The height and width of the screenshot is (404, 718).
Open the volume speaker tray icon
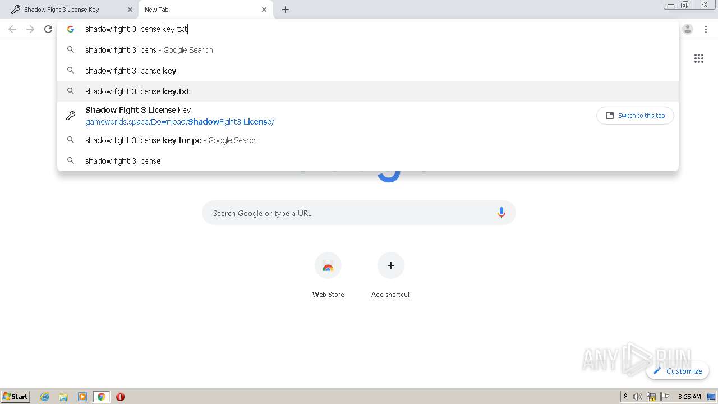638,397
